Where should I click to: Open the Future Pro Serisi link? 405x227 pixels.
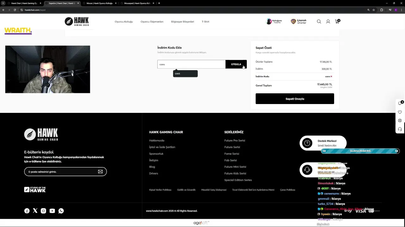click(x=235, y=141)
